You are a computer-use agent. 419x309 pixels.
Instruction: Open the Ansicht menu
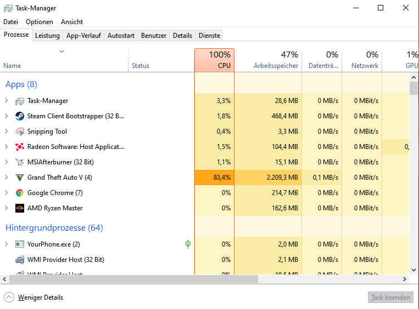pyautogui.click(x=71, y=22)
